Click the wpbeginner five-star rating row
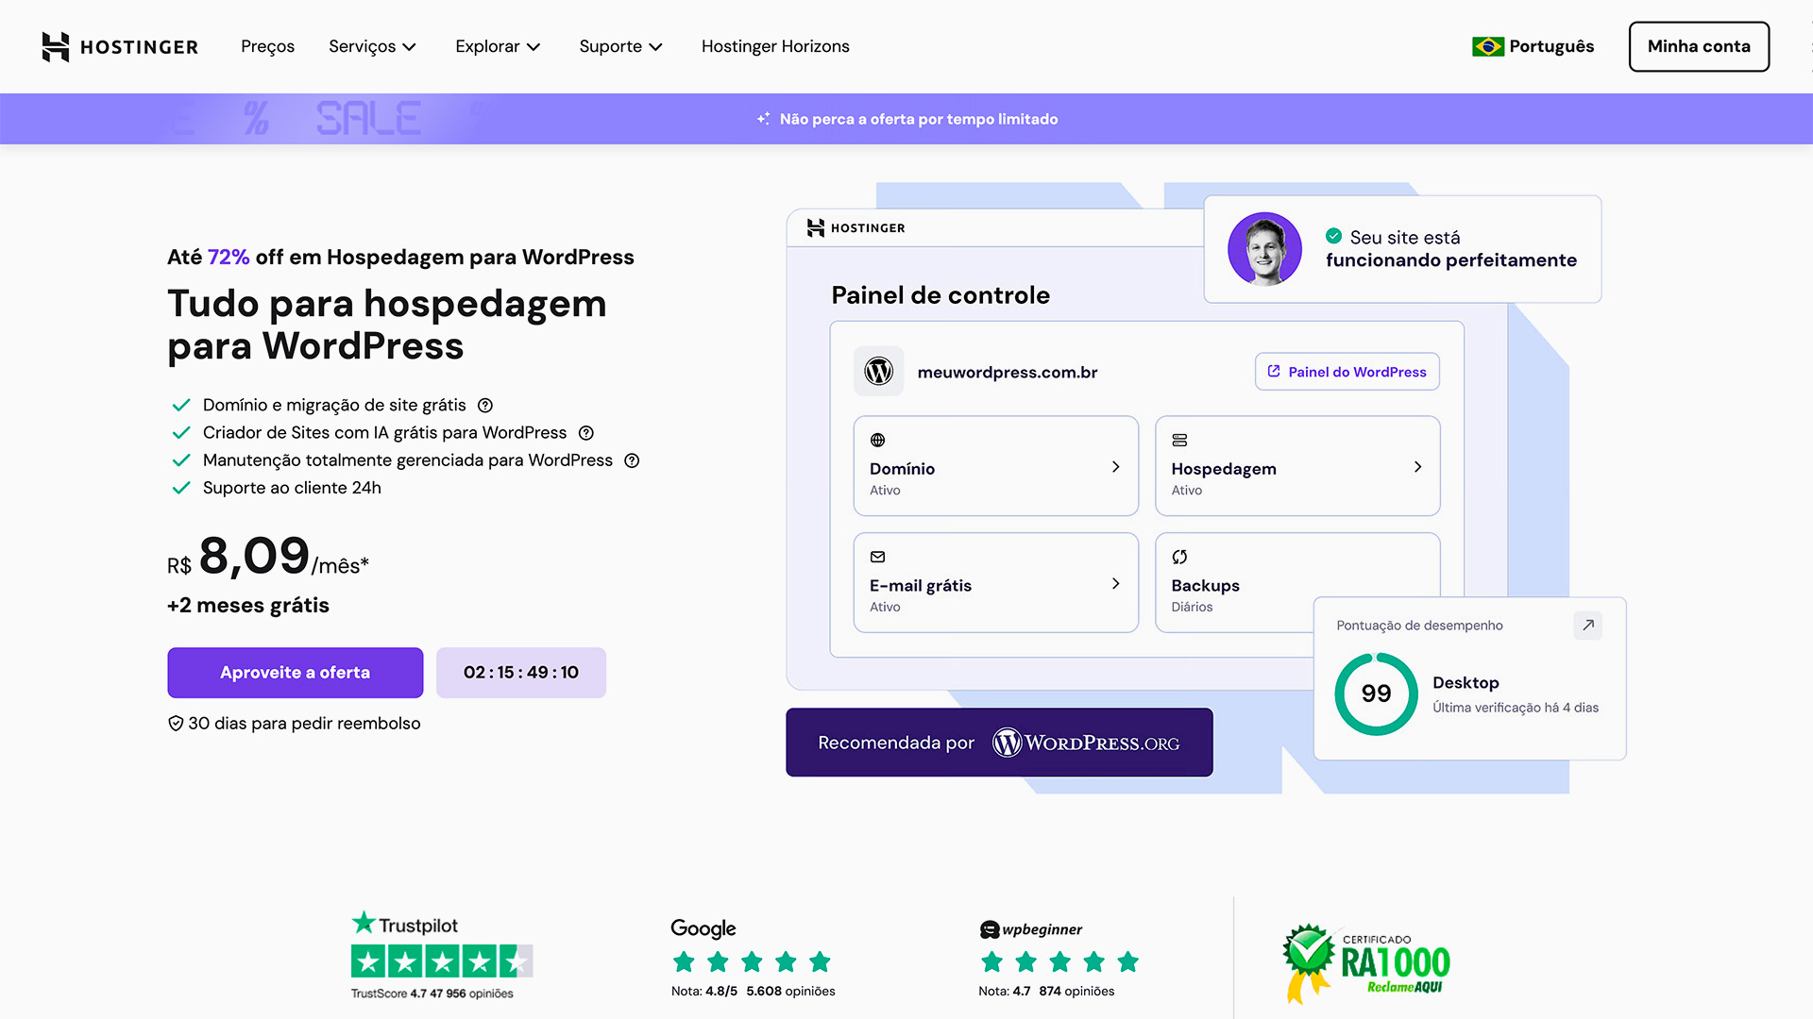The image size is (1813, 1019). tap(1059, 962)
